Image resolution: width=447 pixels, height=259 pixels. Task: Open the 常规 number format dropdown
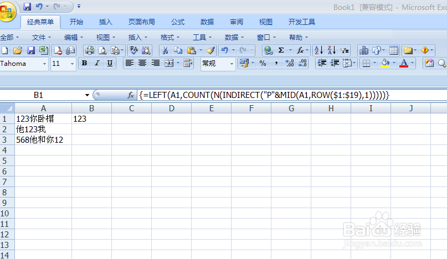click(x=232, y=64)
